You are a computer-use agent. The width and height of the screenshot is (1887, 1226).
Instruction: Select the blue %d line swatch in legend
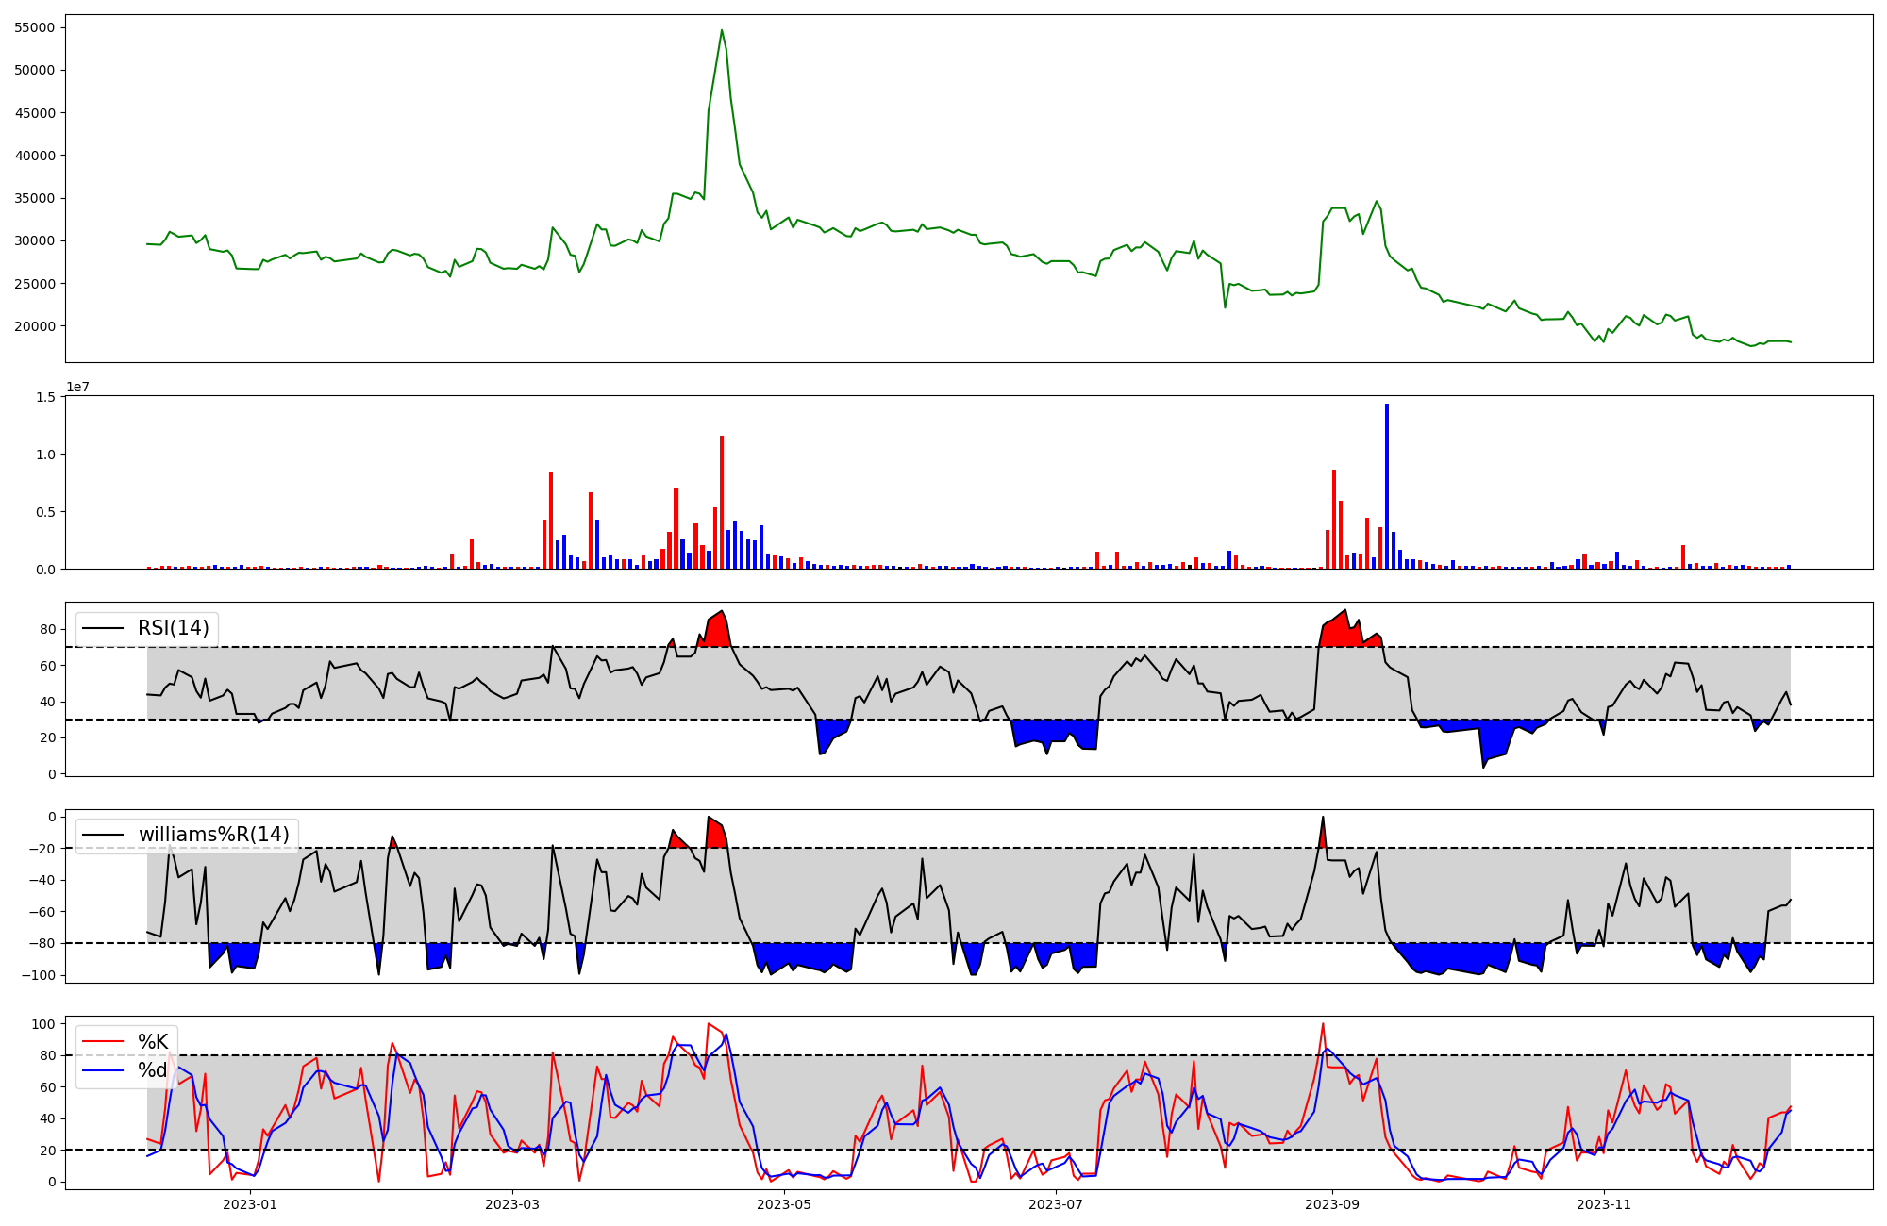pos(103,1070)
